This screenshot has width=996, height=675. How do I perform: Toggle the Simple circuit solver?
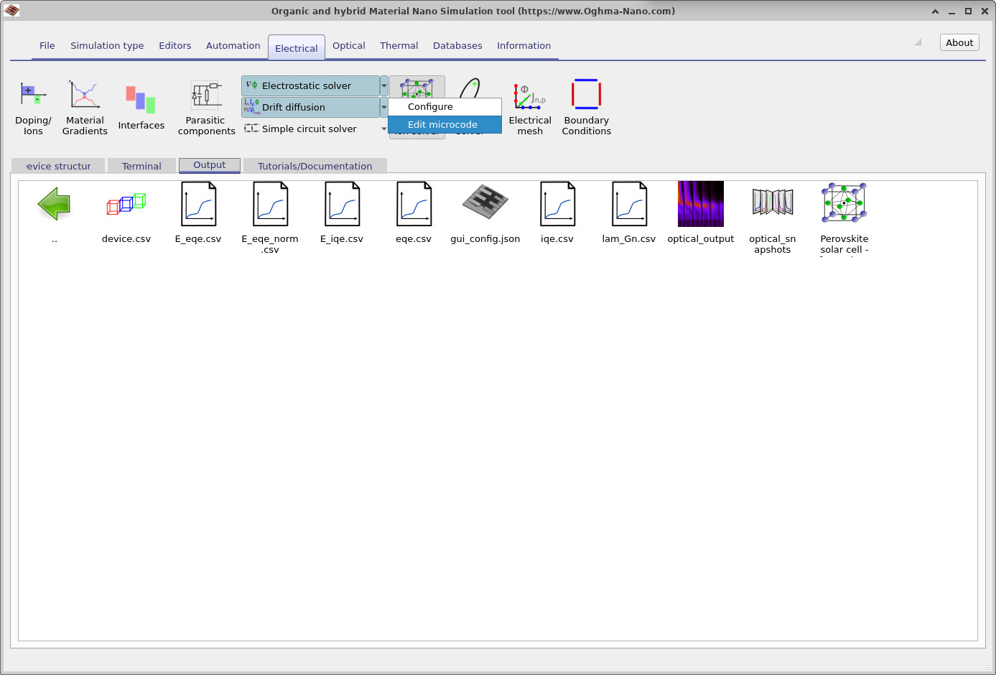tap(309, 129)
